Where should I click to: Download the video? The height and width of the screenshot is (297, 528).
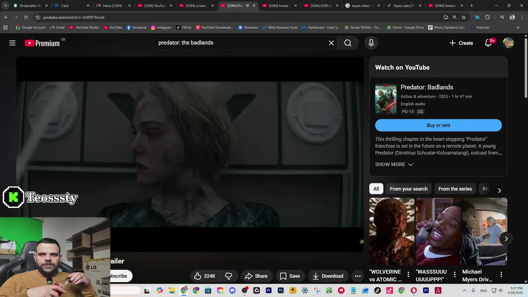coord(328,276)
